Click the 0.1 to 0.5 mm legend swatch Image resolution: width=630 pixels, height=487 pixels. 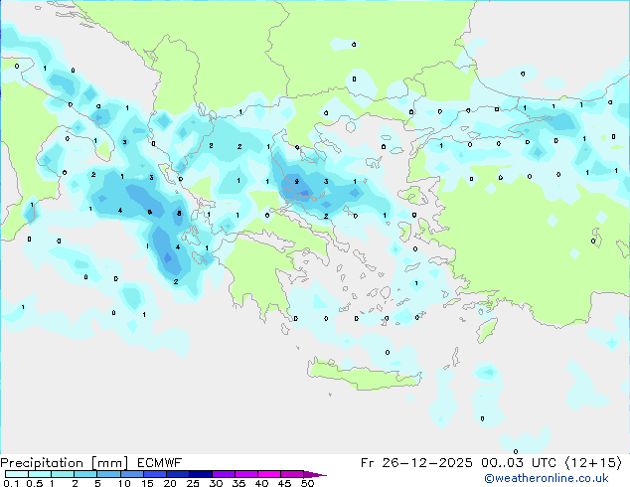(x=17, y=474)
